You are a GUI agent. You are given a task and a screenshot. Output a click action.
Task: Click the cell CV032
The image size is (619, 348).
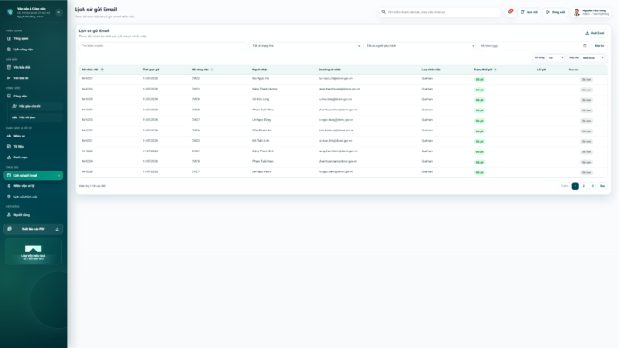coord(196,78)
